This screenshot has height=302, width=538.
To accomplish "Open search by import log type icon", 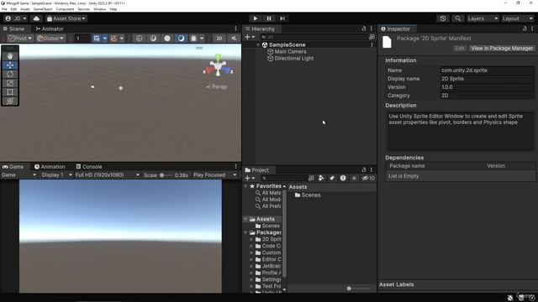I will (x=343, y=178).
